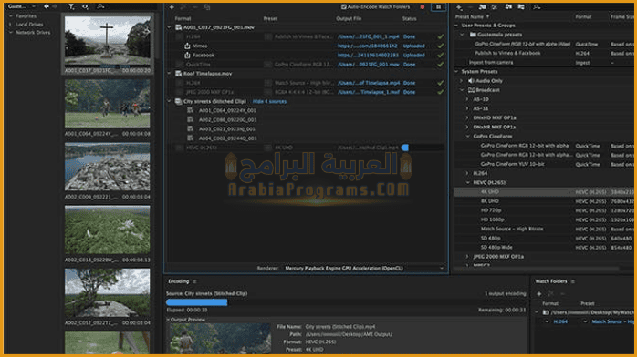
Task: Click the City streets stitched clip icon
Action: (x=178, y=101)
